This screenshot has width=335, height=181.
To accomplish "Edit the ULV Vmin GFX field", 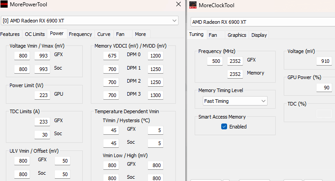I will tap(22, 161).
